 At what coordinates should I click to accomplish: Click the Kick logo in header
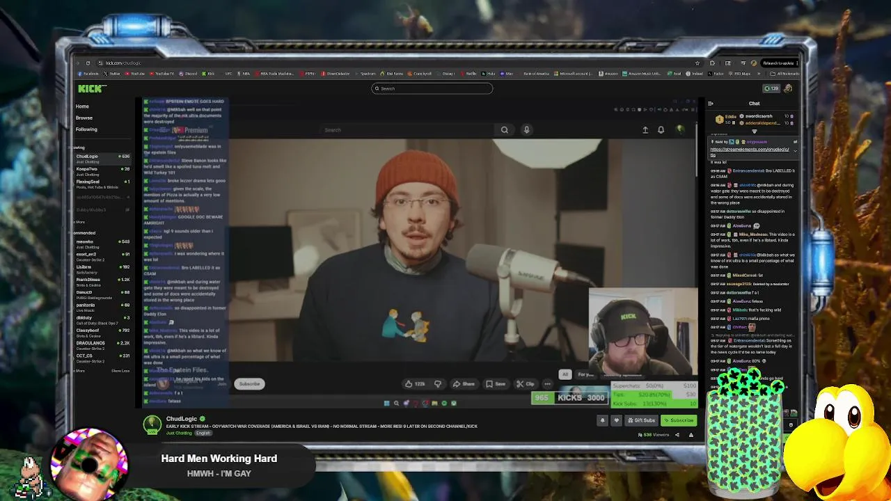(x=91, y=88)
